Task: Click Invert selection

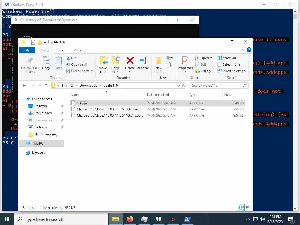Action: [231, 71]
